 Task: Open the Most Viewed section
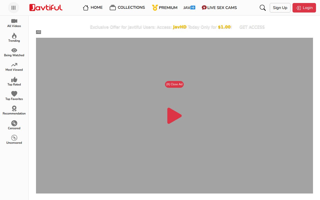[x=14, y=67]
